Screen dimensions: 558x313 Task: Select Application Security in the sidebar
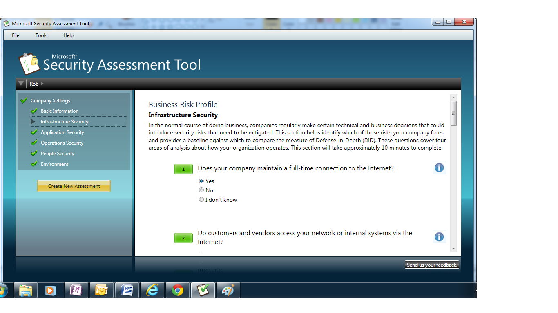(62, 132)
